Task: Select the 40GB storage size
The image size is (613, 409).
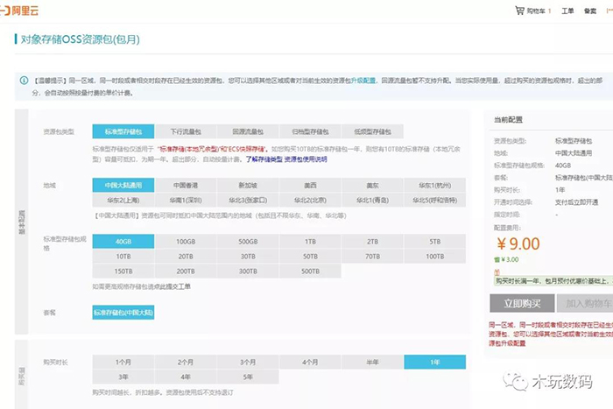Action: 123,242
